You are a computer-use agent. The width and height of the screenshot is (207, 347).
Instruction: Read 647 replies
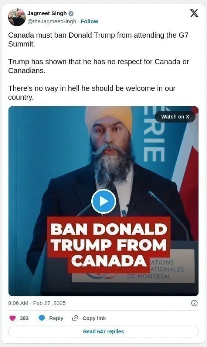pyautogui.click(x=103, y=331)
